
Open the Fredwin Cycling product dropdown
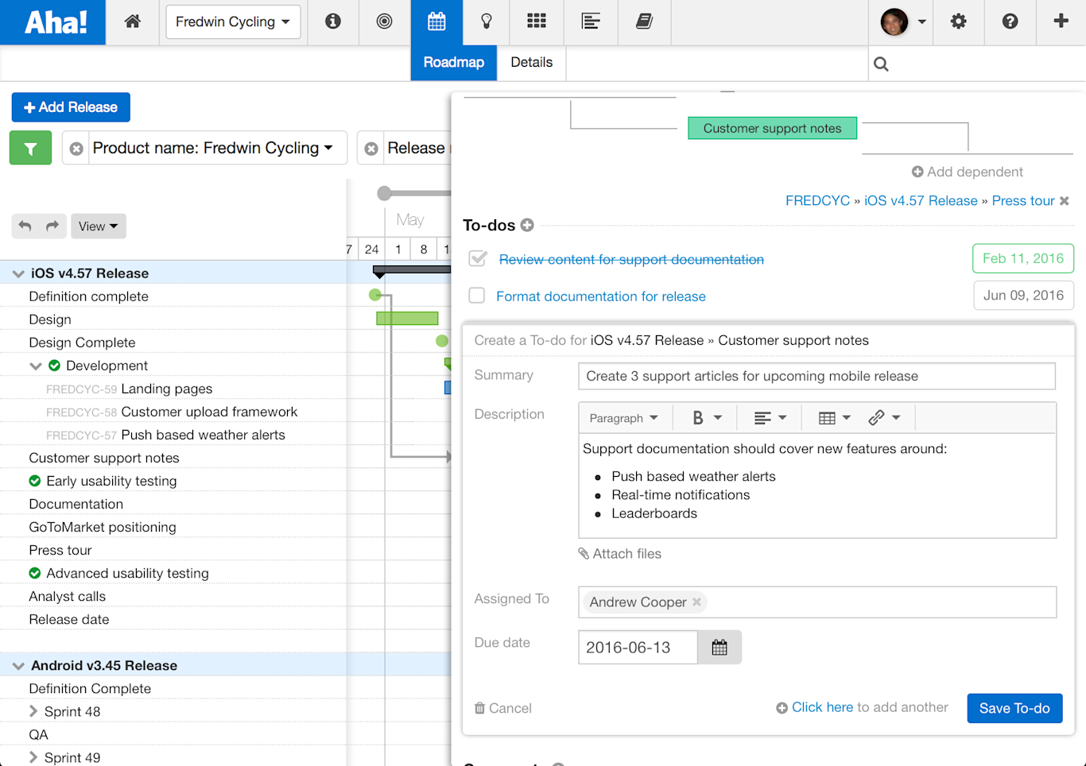[x=232, y=21]
